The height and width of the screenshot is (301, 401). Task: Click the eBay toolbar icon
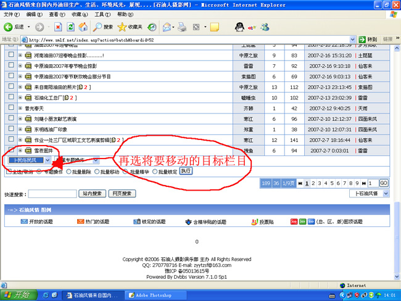252,27
